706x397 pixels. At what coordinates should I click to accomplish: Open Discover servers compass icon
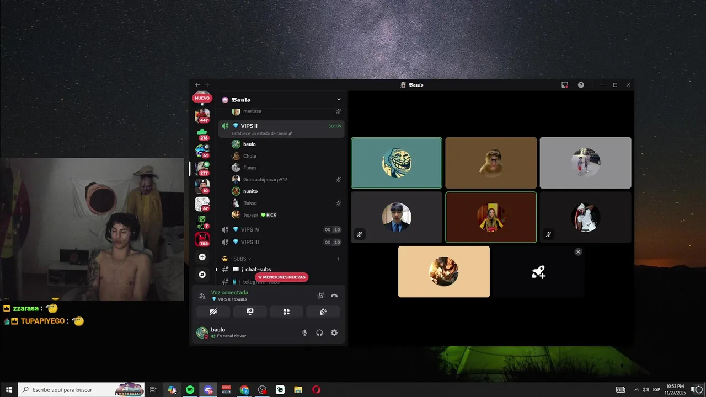202,275
